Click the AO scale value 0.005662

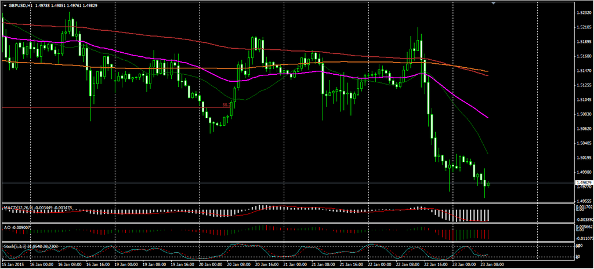[x=584, y=226]
